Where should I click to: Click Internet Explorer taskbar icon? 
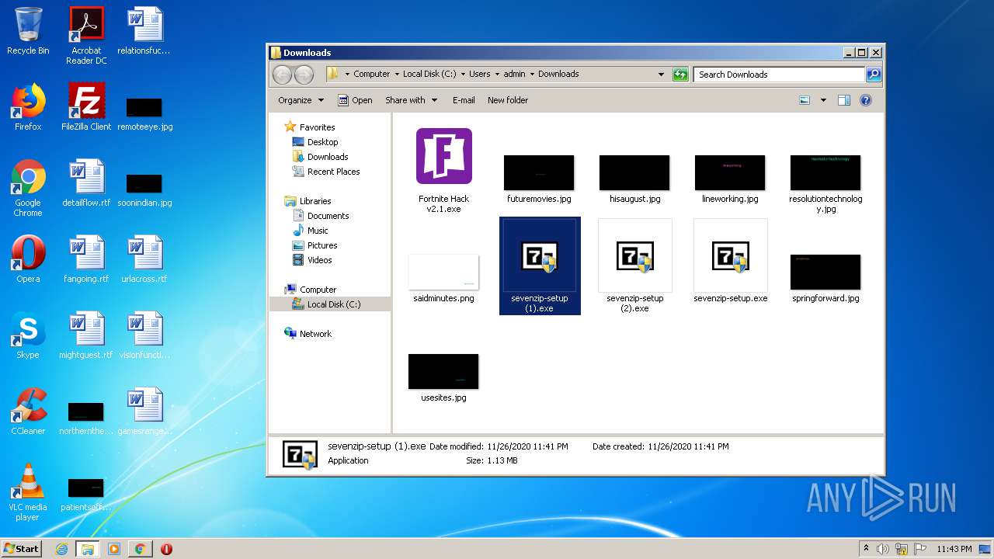(x=61, y=549)
